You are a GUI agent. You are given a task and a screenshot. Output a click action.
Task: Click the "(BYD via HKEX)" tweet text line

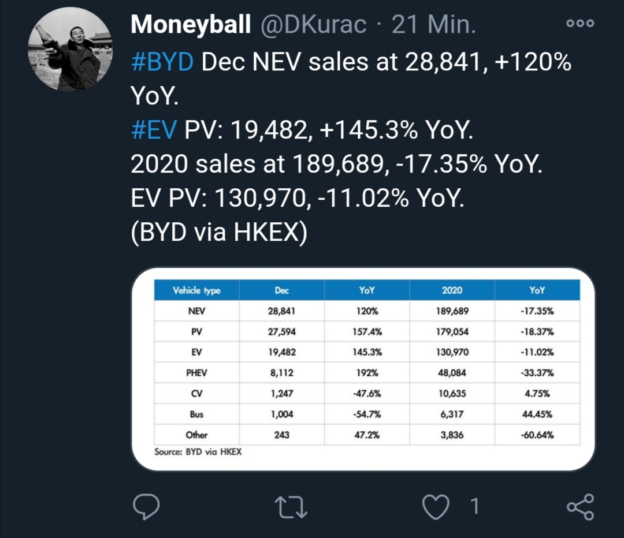220,234
